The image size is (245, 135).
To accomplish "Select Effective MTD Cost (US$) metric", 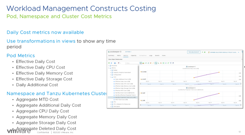I will point(123,91).
